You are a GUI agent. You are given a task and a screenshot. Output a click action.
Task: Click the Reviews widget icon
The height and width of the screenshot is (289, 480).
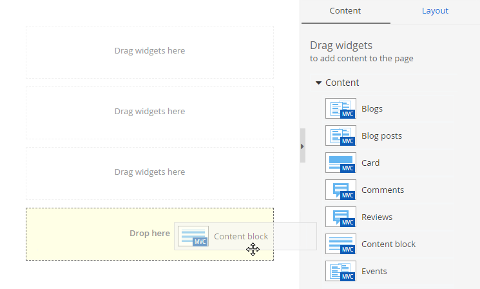(x=340, y=217)
